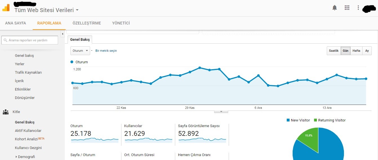Click the Ort. Oturum Süresi metric label
Viewport: 378px width, 160px height.
[x=139, y=155]
